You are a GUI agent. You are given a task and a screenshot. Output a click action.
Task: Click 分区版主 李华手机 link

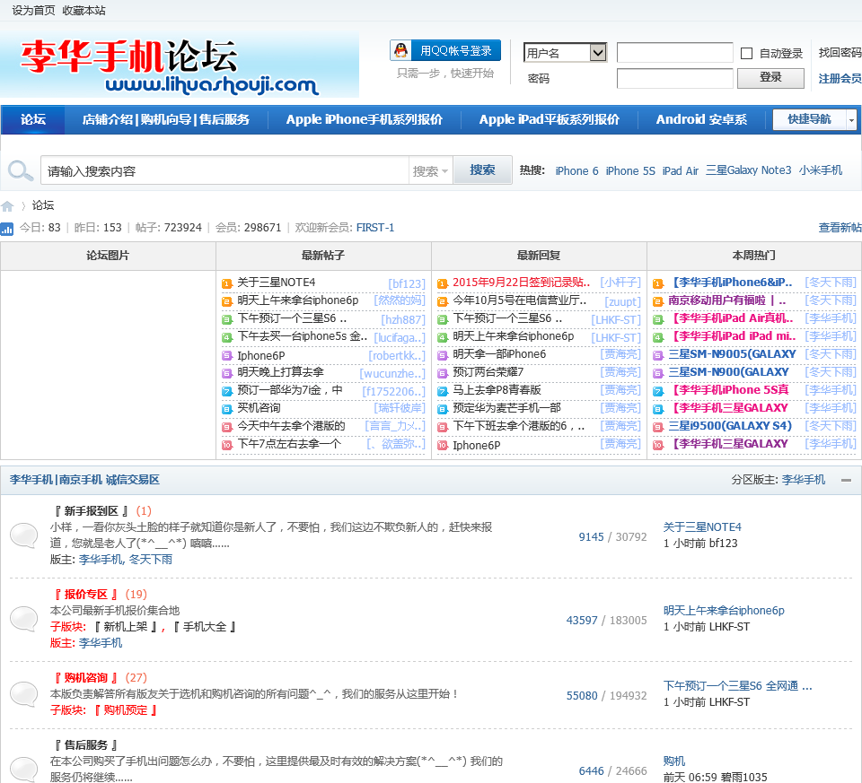point(803,480)
